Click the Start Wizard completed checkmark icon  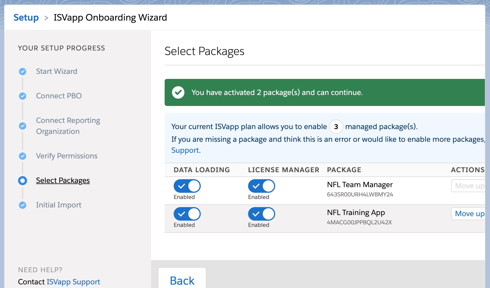tap(23, 72)
